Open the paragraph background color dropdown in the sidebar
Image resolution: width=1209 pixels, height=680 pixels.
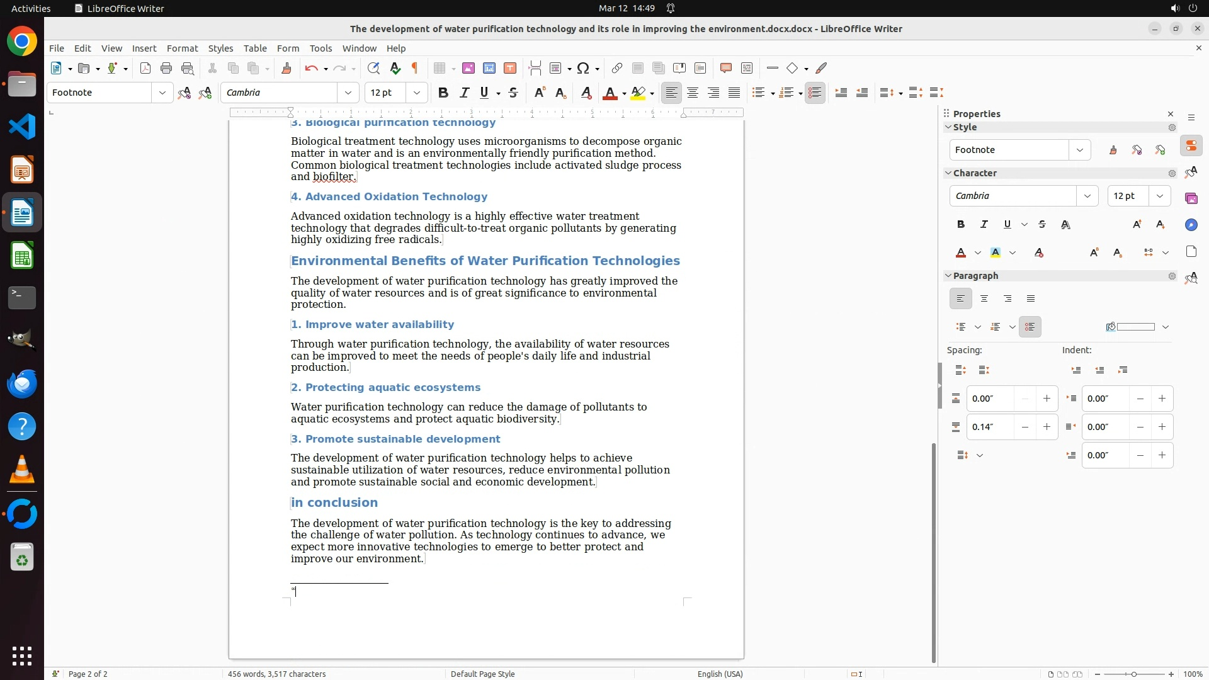[x=1166, y=327]
